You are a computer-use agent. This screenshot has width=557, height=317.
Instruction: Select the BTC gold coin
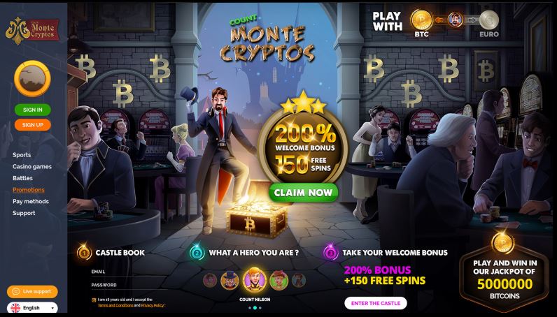(422, 20)
